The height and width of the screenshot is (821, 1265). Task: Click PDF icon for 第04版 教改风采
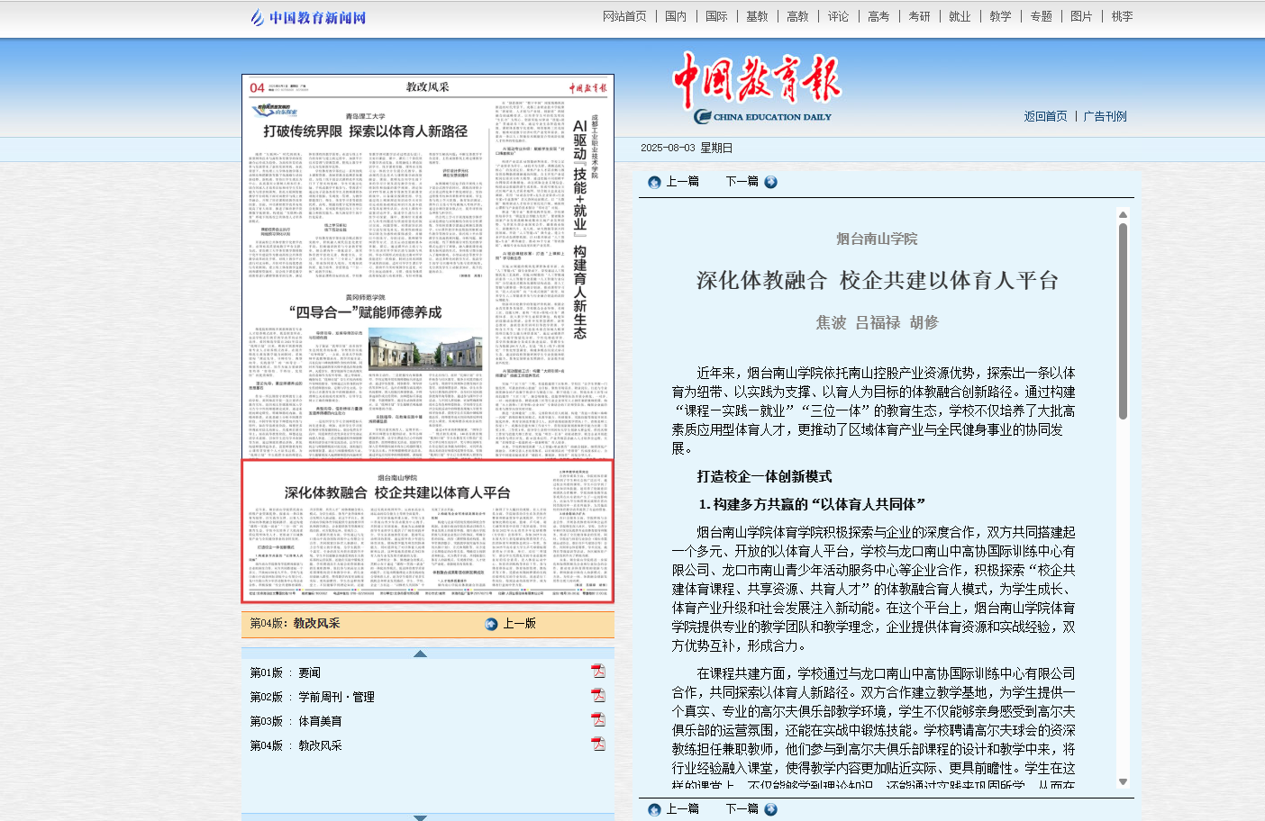[x=597, y=744]
